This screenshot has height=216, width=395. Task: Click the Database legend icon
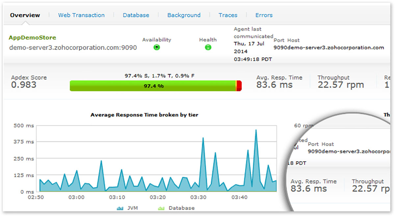pos(161,208)
